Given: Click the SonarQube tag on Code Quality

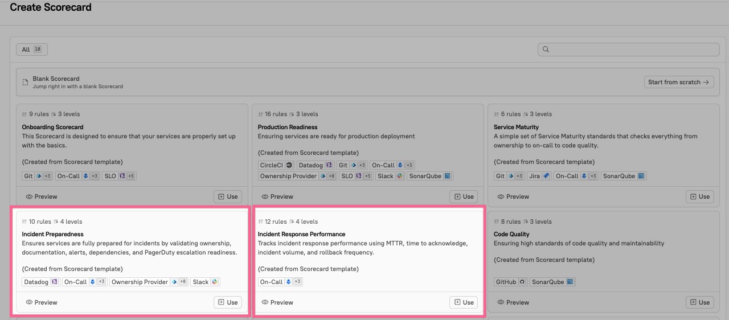Looking at the screenshot, I should 552,282.
